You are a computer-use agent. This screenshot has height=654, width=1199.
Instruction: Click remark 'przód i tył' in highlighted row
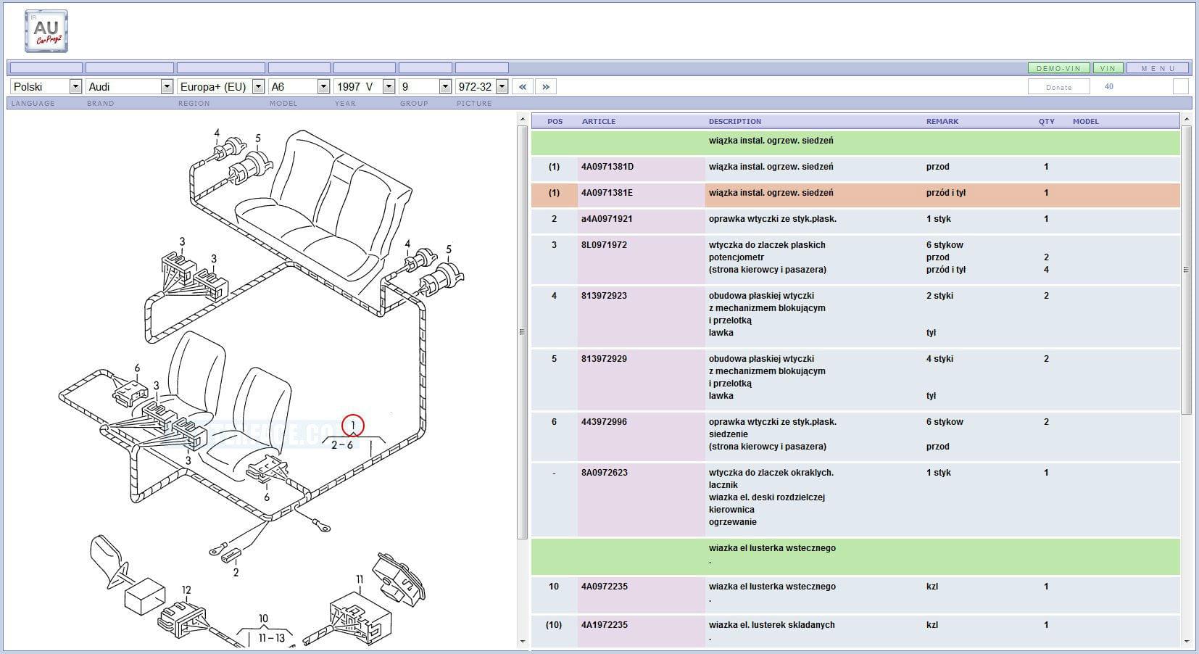click(x=945, y=193)
